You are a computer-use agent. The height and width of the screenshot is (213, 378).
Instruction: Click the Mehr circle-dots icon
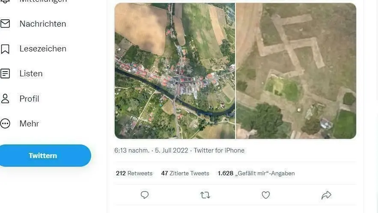pyautogui.click(x=5, y=124)
